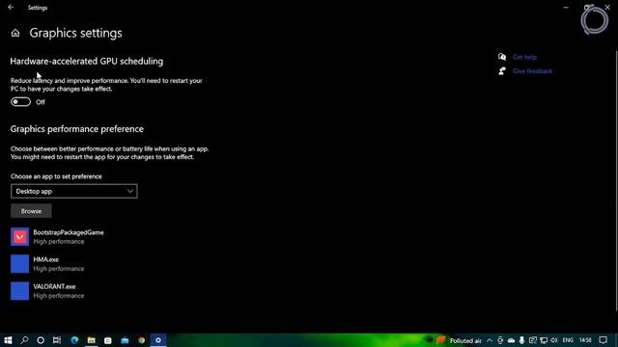Image resolution: width=618 pixels, height=347 pixels.
Task: Click the Get help chat icon
Action: pyautogui.click(x=502, y=57)
